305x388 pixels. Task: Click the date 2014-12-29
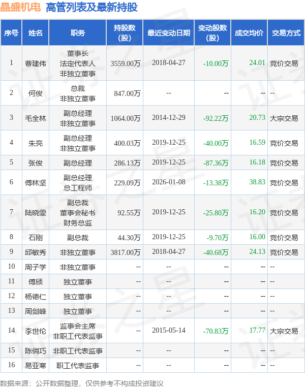169,117
